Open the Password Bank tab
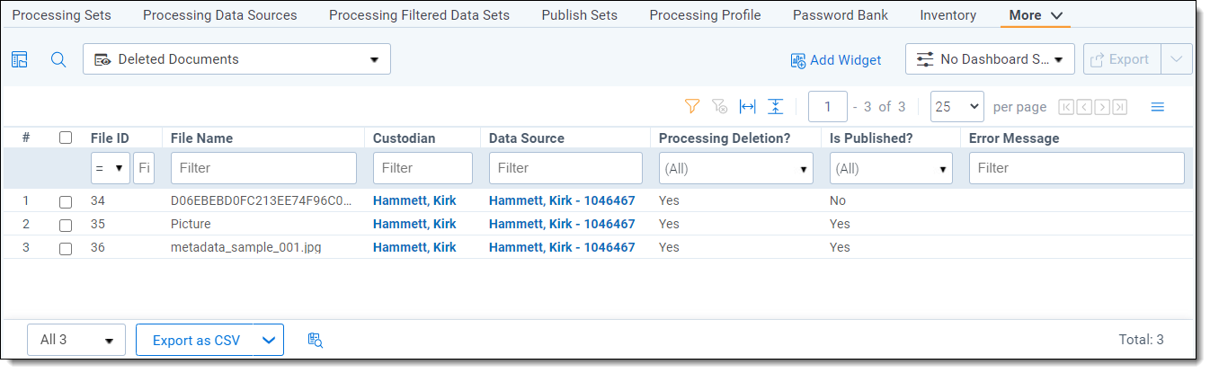 (x=840, y=15)
